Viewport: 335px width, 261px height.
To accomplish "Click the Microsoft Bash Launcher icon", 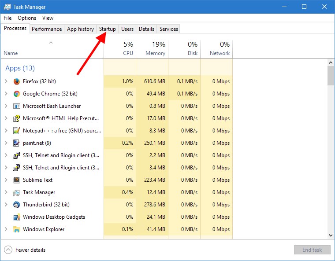I will [17, 106].
